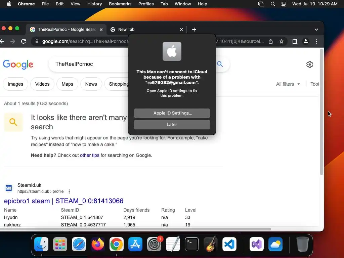This screenshot has width=344, height=258.
Task: Open System Settings with badge in dock
Action: click(x=154, y=244)
